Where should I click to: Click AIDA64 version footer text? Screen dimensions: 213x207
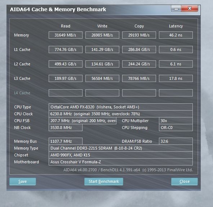pos(128,170)
